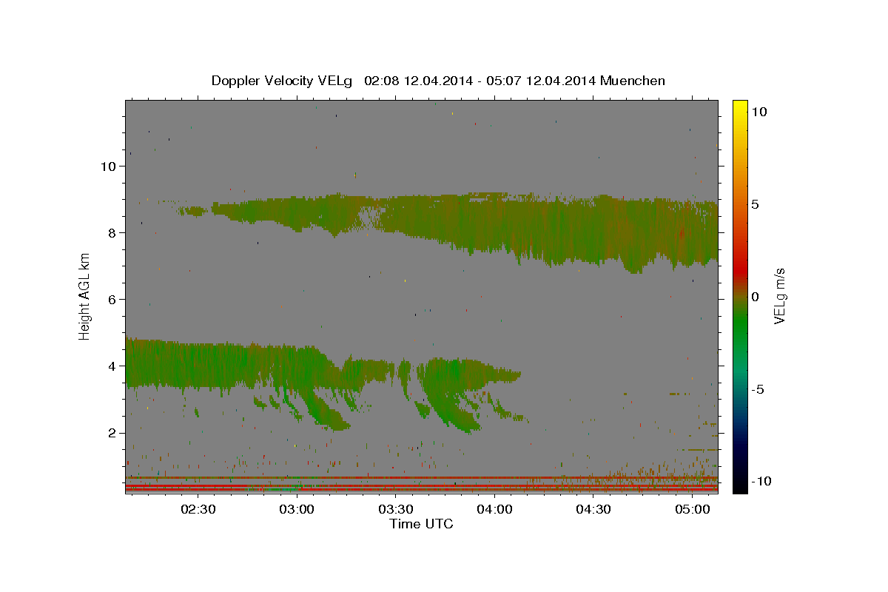
Task: Click the height tick label 10
Action: pyautogui.click(x=108, y=166)
